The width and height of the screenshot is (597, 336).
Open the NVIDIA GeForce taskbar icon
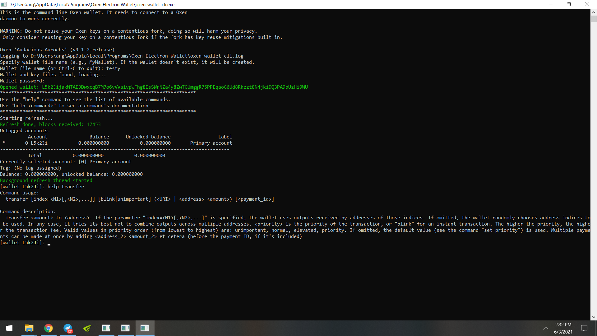[x=87, y=328]
